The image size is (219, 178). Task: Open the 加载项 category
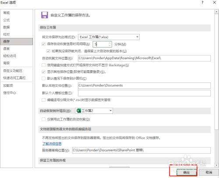[8, 86]
